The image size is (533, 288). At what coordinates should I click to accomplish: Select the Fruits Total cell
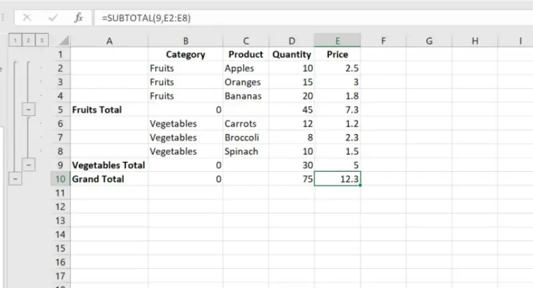pyautogui.click(x=109, y=110)
